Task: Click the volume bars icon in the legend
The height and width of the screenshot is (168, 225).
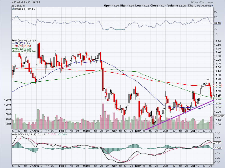Action: (x=13, y=51)
